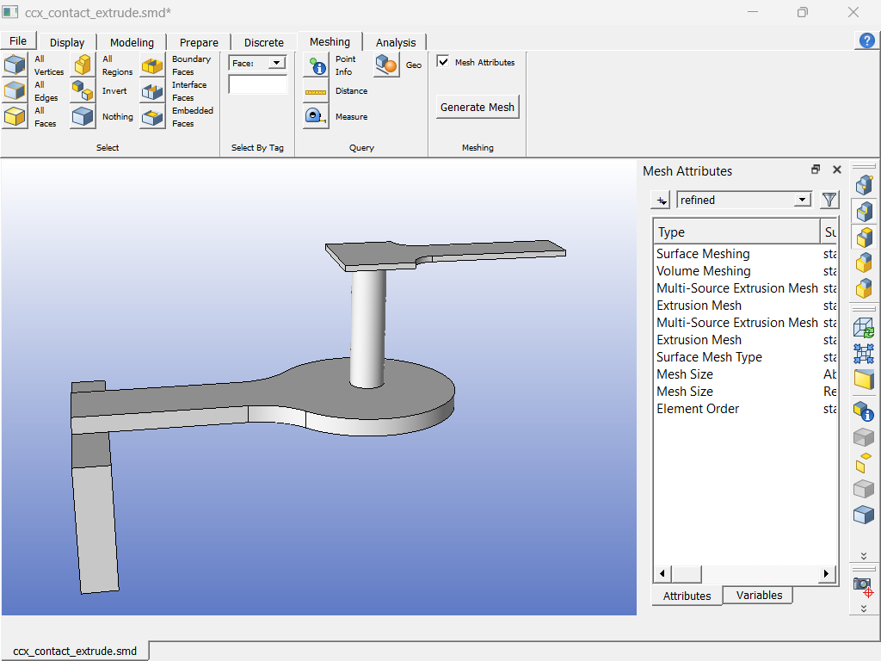Click the Select By Tag input field
Screen dimensions: 881x661
[258, 84]
